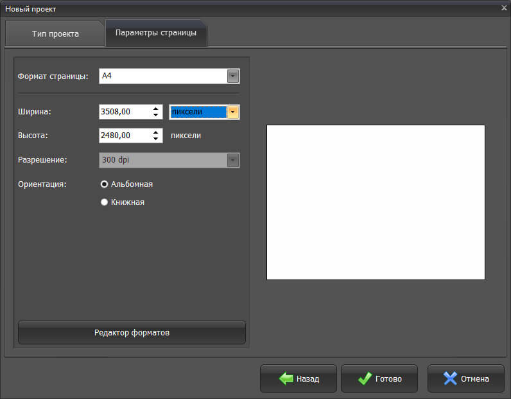Click the green checkmark icon
The height and width of the screenshot is (399, 511).
coord(365,378)
